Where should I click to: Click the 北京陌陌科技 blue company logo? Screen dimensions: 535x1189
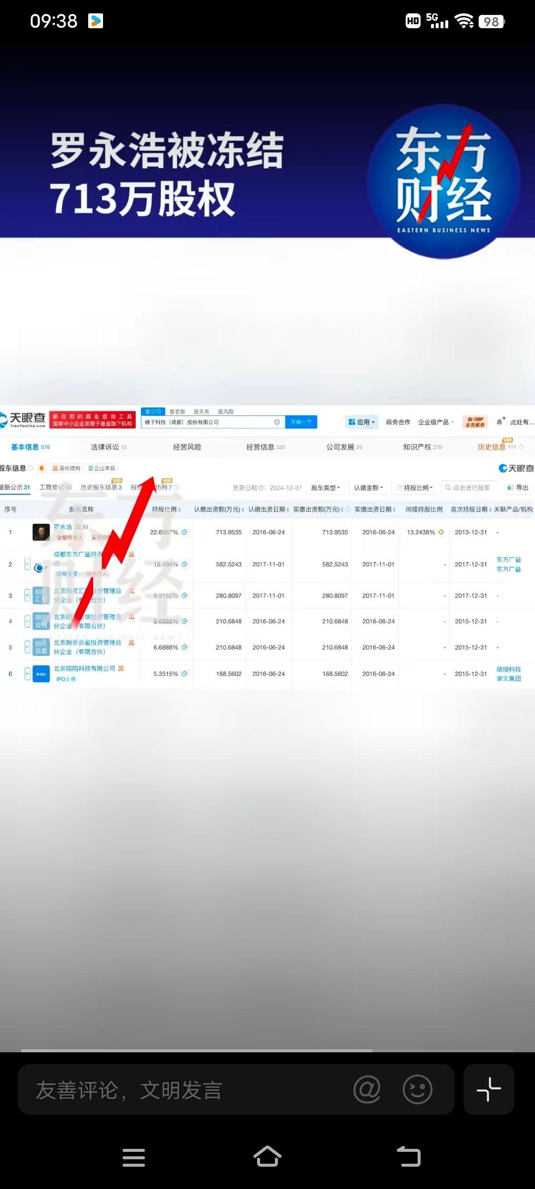coord(41,674)
